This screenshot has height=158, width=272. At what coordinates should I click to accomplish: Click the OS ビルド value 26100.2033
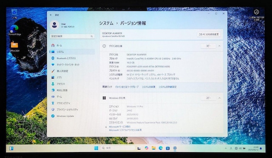[132, 118]
